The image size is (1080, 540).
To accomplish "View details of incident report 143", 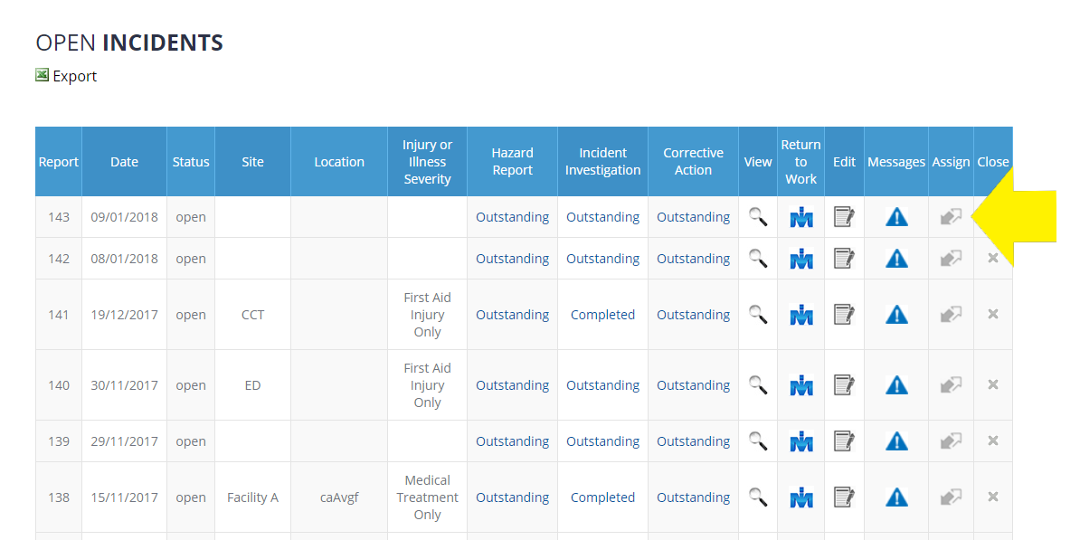I will pyautogui.click(x=757, y=216).
